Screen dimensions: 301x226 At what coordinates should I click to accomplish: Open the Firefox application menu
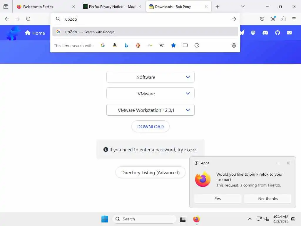click(x=294, y=19)
